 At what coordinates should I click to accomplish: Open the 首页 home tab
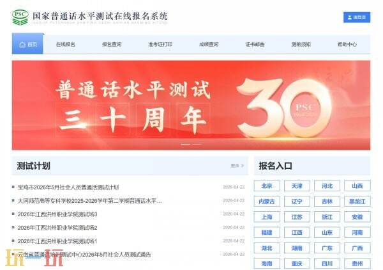28,44
